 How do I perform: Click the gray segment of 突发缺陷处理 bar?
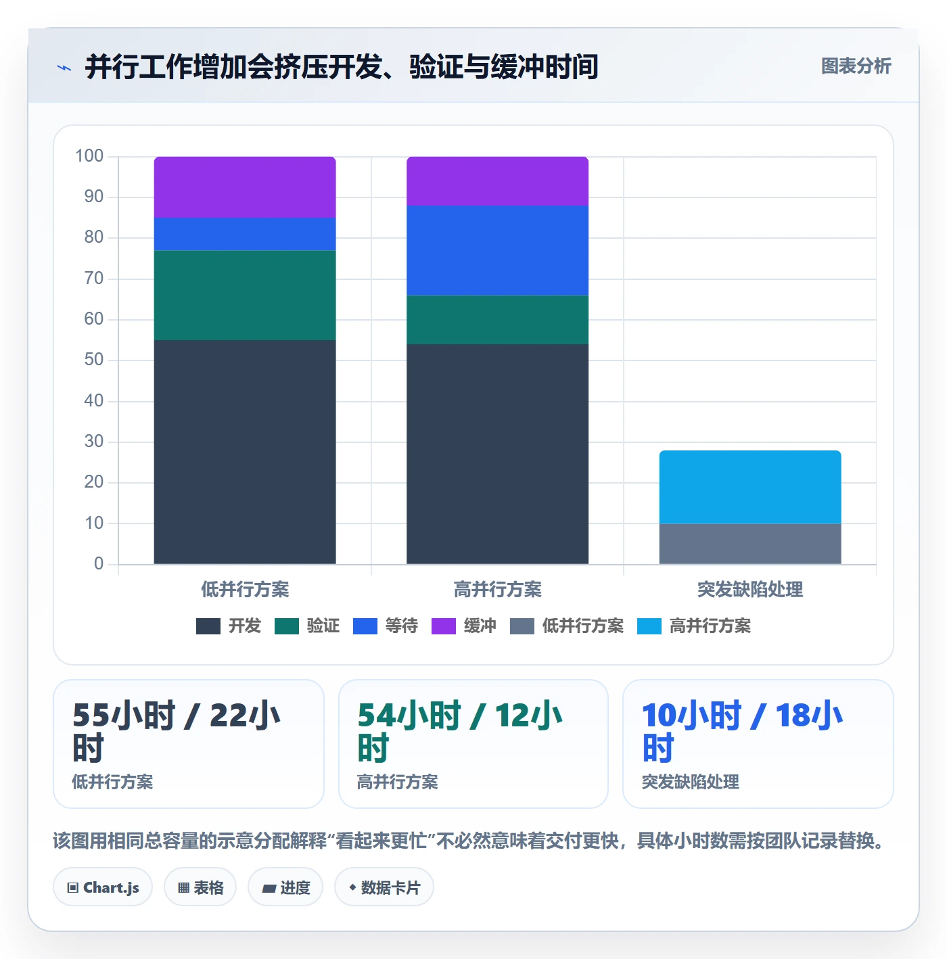tap(750, 544)
